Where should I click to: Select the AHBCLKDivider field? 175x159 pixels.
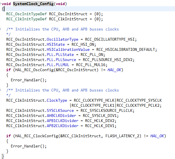pyautogui.click(x=61, y=116)
